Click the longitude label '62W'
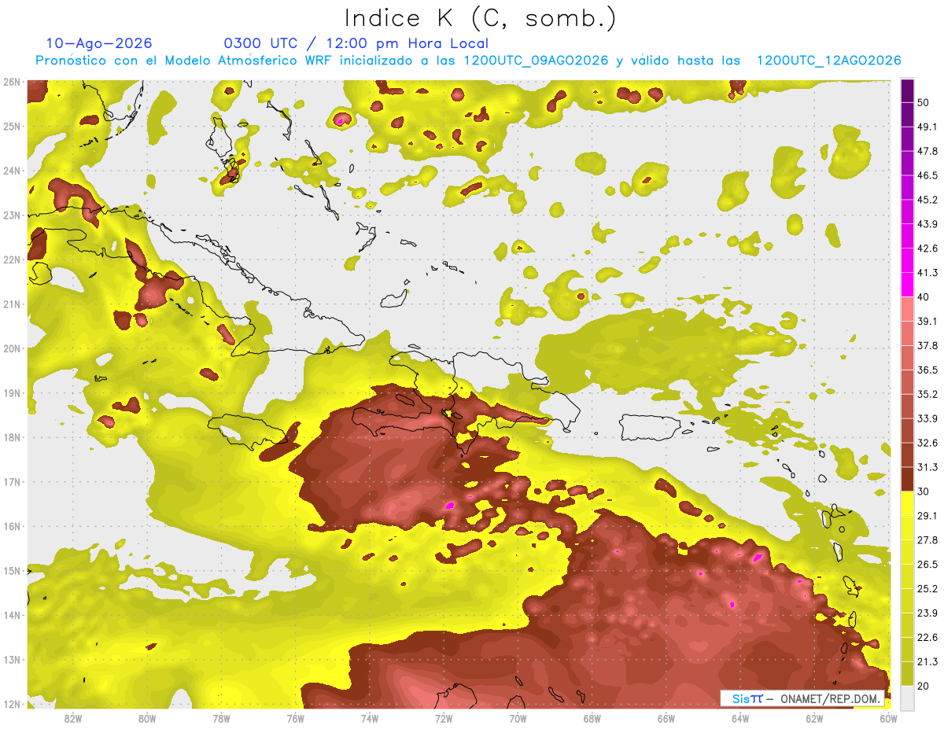Viewport: 944px width, 729px height. coord(813,718)
